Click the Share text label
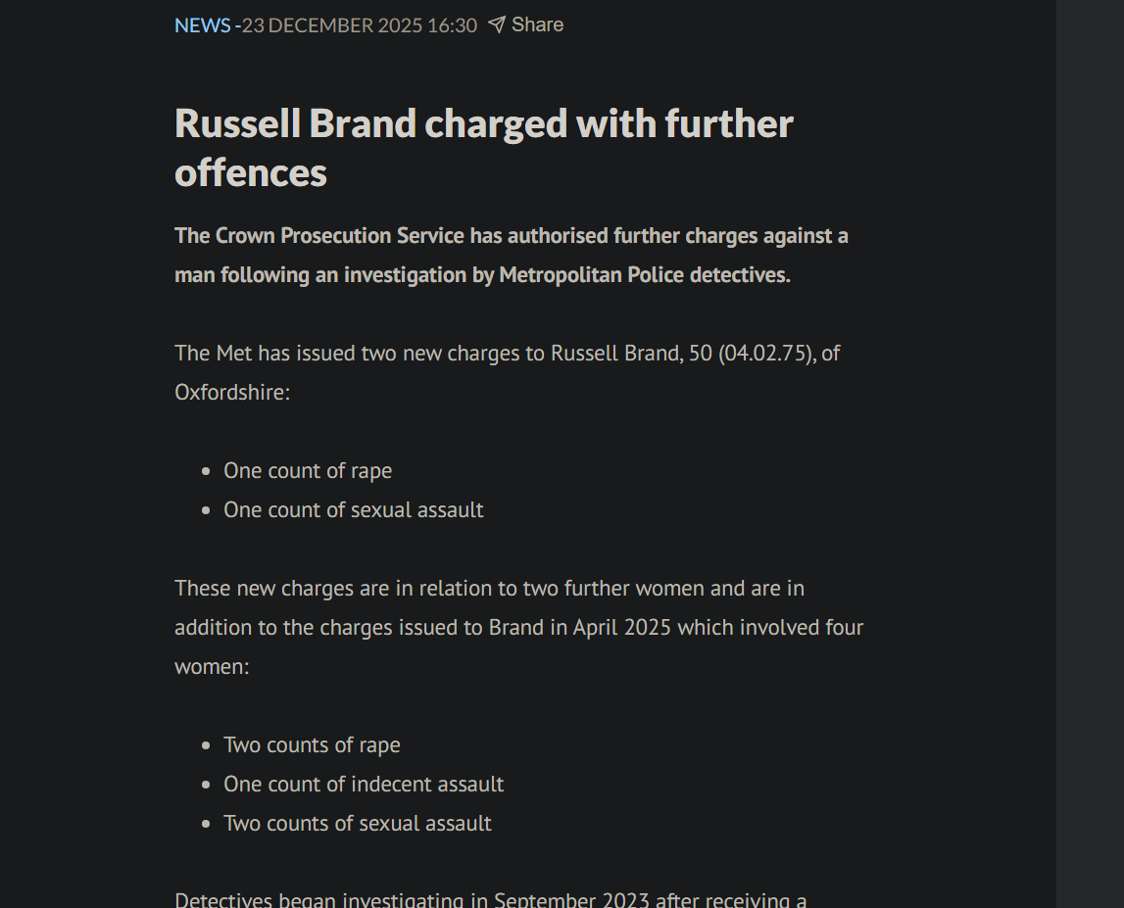 click(537, 24)
